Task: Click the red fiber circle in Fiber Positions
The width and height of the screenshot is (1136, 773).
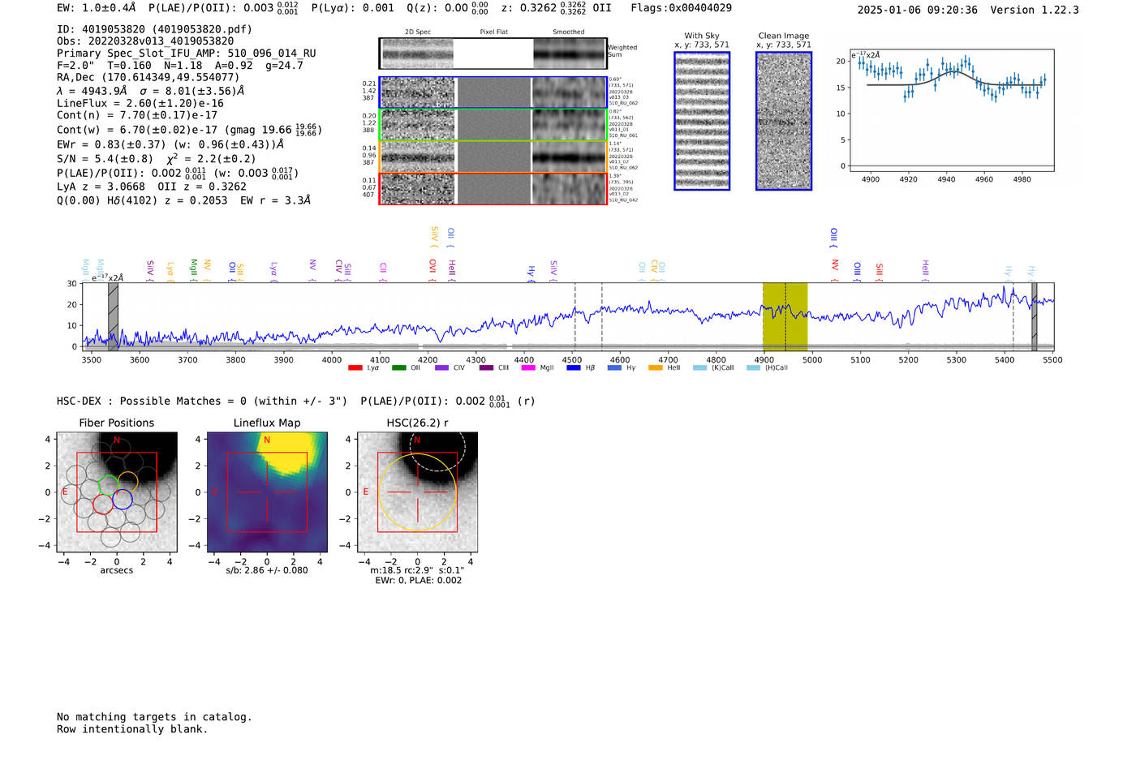Action: tap(103, 505)
